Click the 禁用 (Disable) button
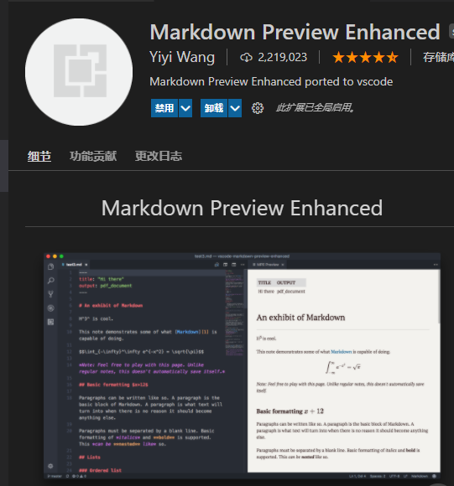 coord(164,108)
